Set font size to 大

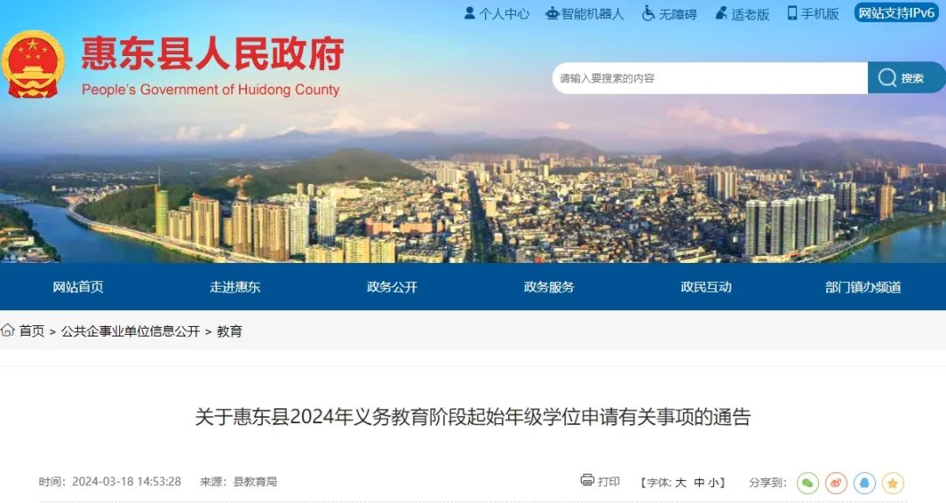(681, 483)
